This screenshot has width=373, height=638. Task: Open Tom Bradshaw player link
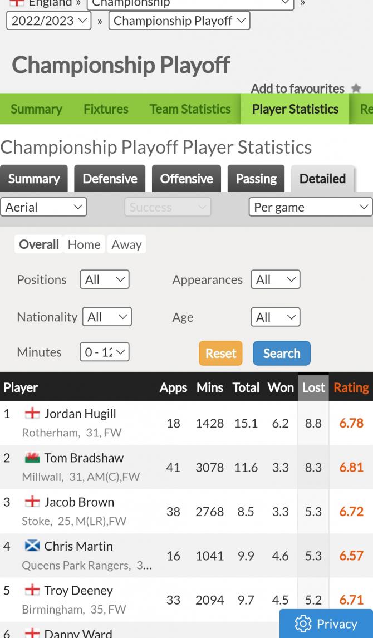click(x=84, y=458)
